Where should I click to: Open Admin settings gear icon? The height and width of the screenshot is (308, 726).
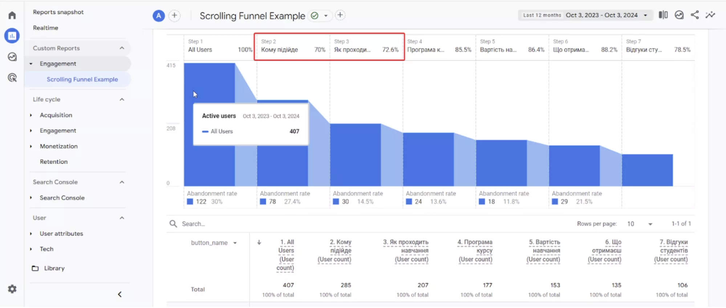(x=12, y=289)
